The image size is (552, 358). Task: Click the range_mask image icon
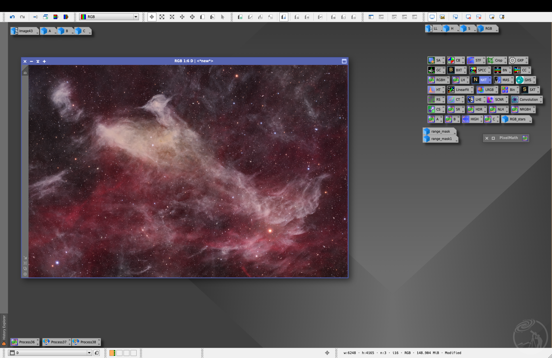point(440,131)
